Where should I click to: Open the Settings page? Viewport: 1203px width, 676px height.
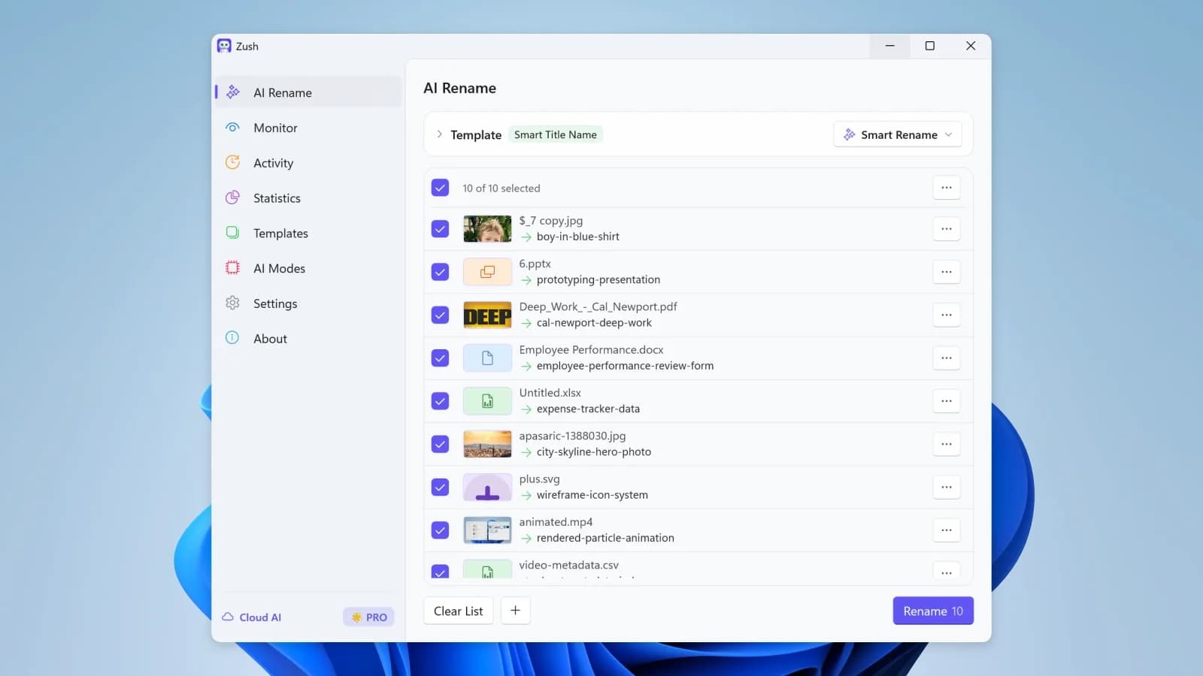(x=308, y=303)
